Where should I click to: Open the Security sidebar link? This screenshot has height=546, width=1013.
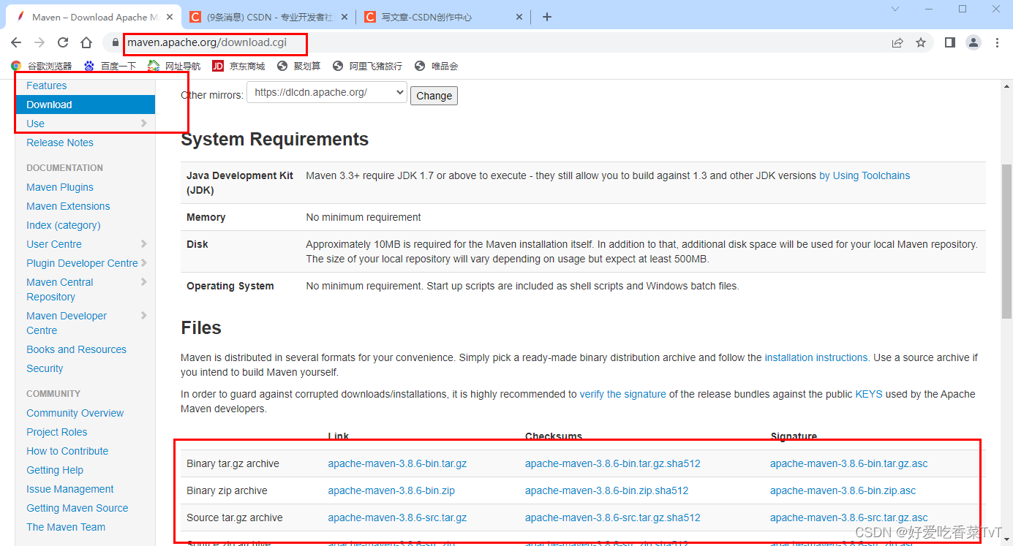click(45, 368)
